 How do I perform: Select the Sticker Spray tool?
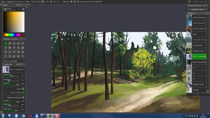23,48
